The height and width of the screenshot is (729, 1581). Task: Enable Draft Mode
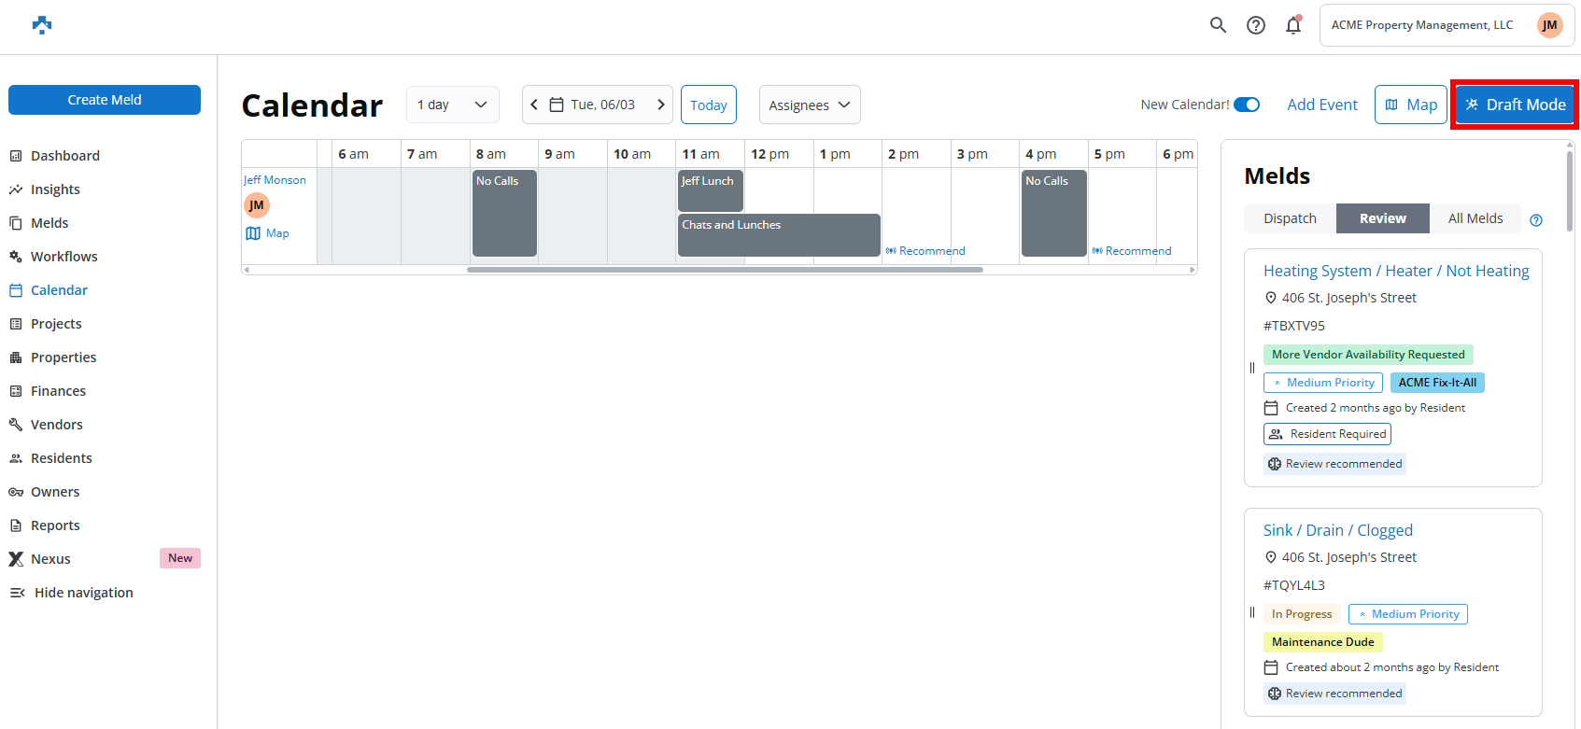tap(1515, 105)
